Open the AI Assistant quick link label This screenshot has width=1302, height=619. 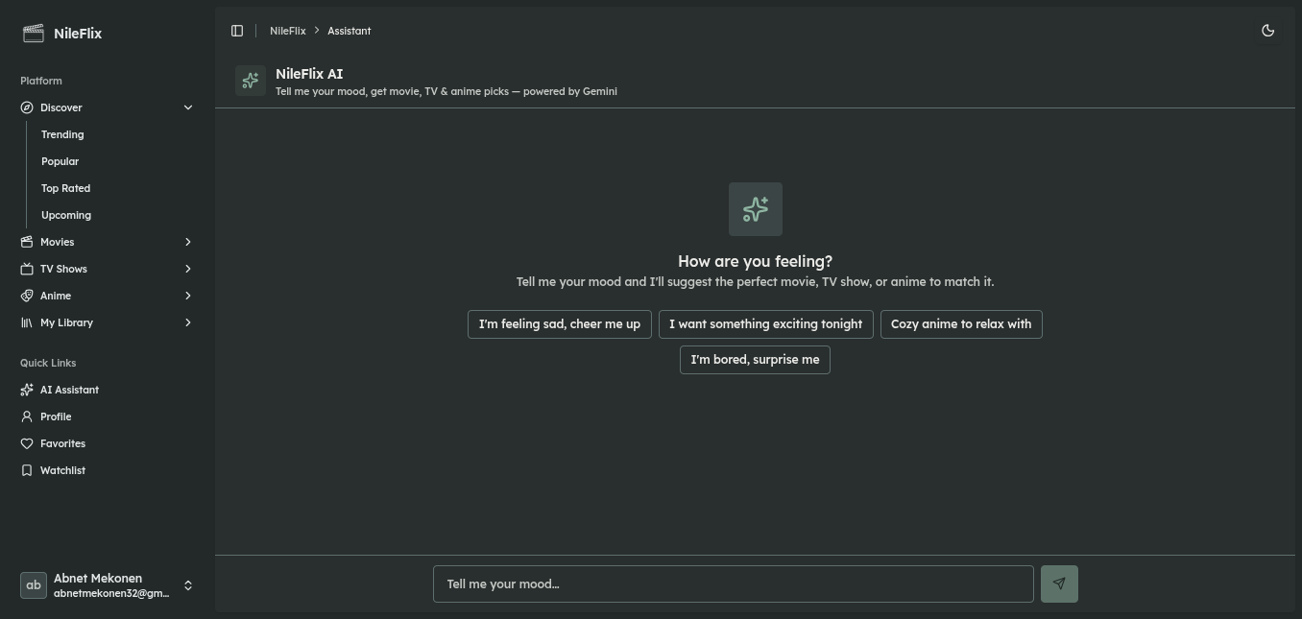(69, 390)
